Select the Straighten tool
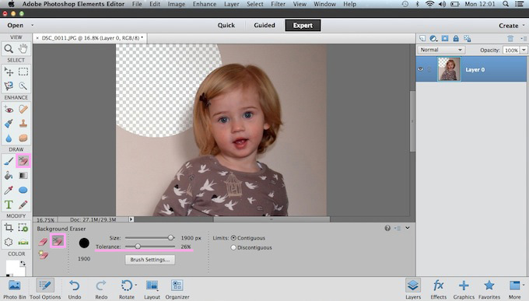Image resolution: width=529 pixels, height=301 pixels. 23,242
